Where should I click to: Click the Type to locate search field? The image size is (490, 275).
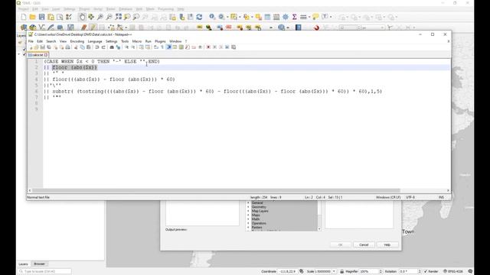coord(44,271)
